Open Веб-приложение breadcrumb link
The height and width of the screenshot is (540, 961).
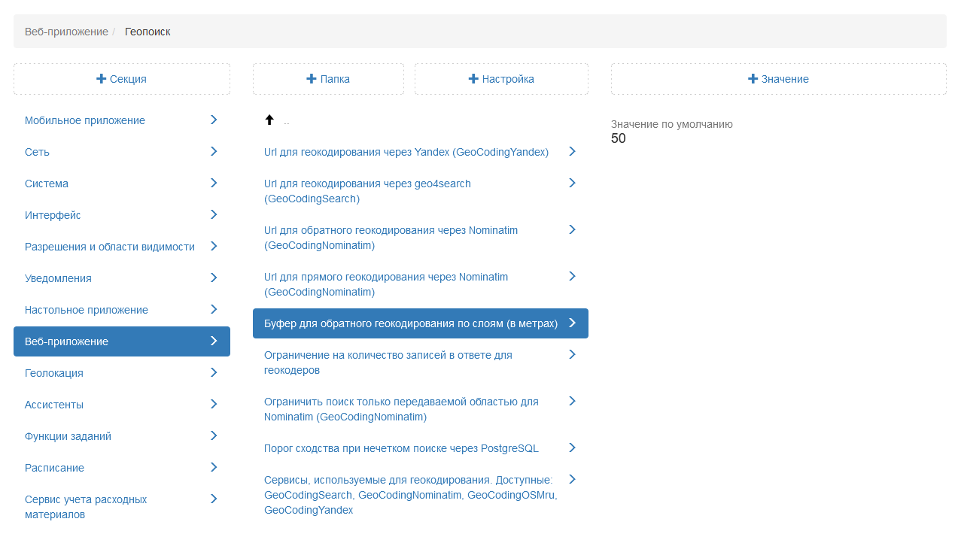66,32
